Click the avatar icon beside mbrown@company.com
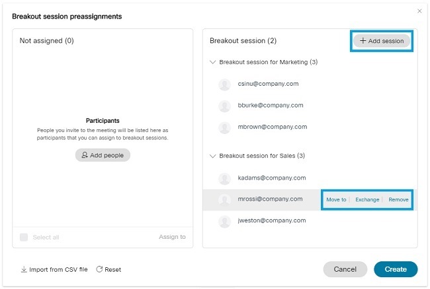Viewport: 430px width, 289px height. 225,127
